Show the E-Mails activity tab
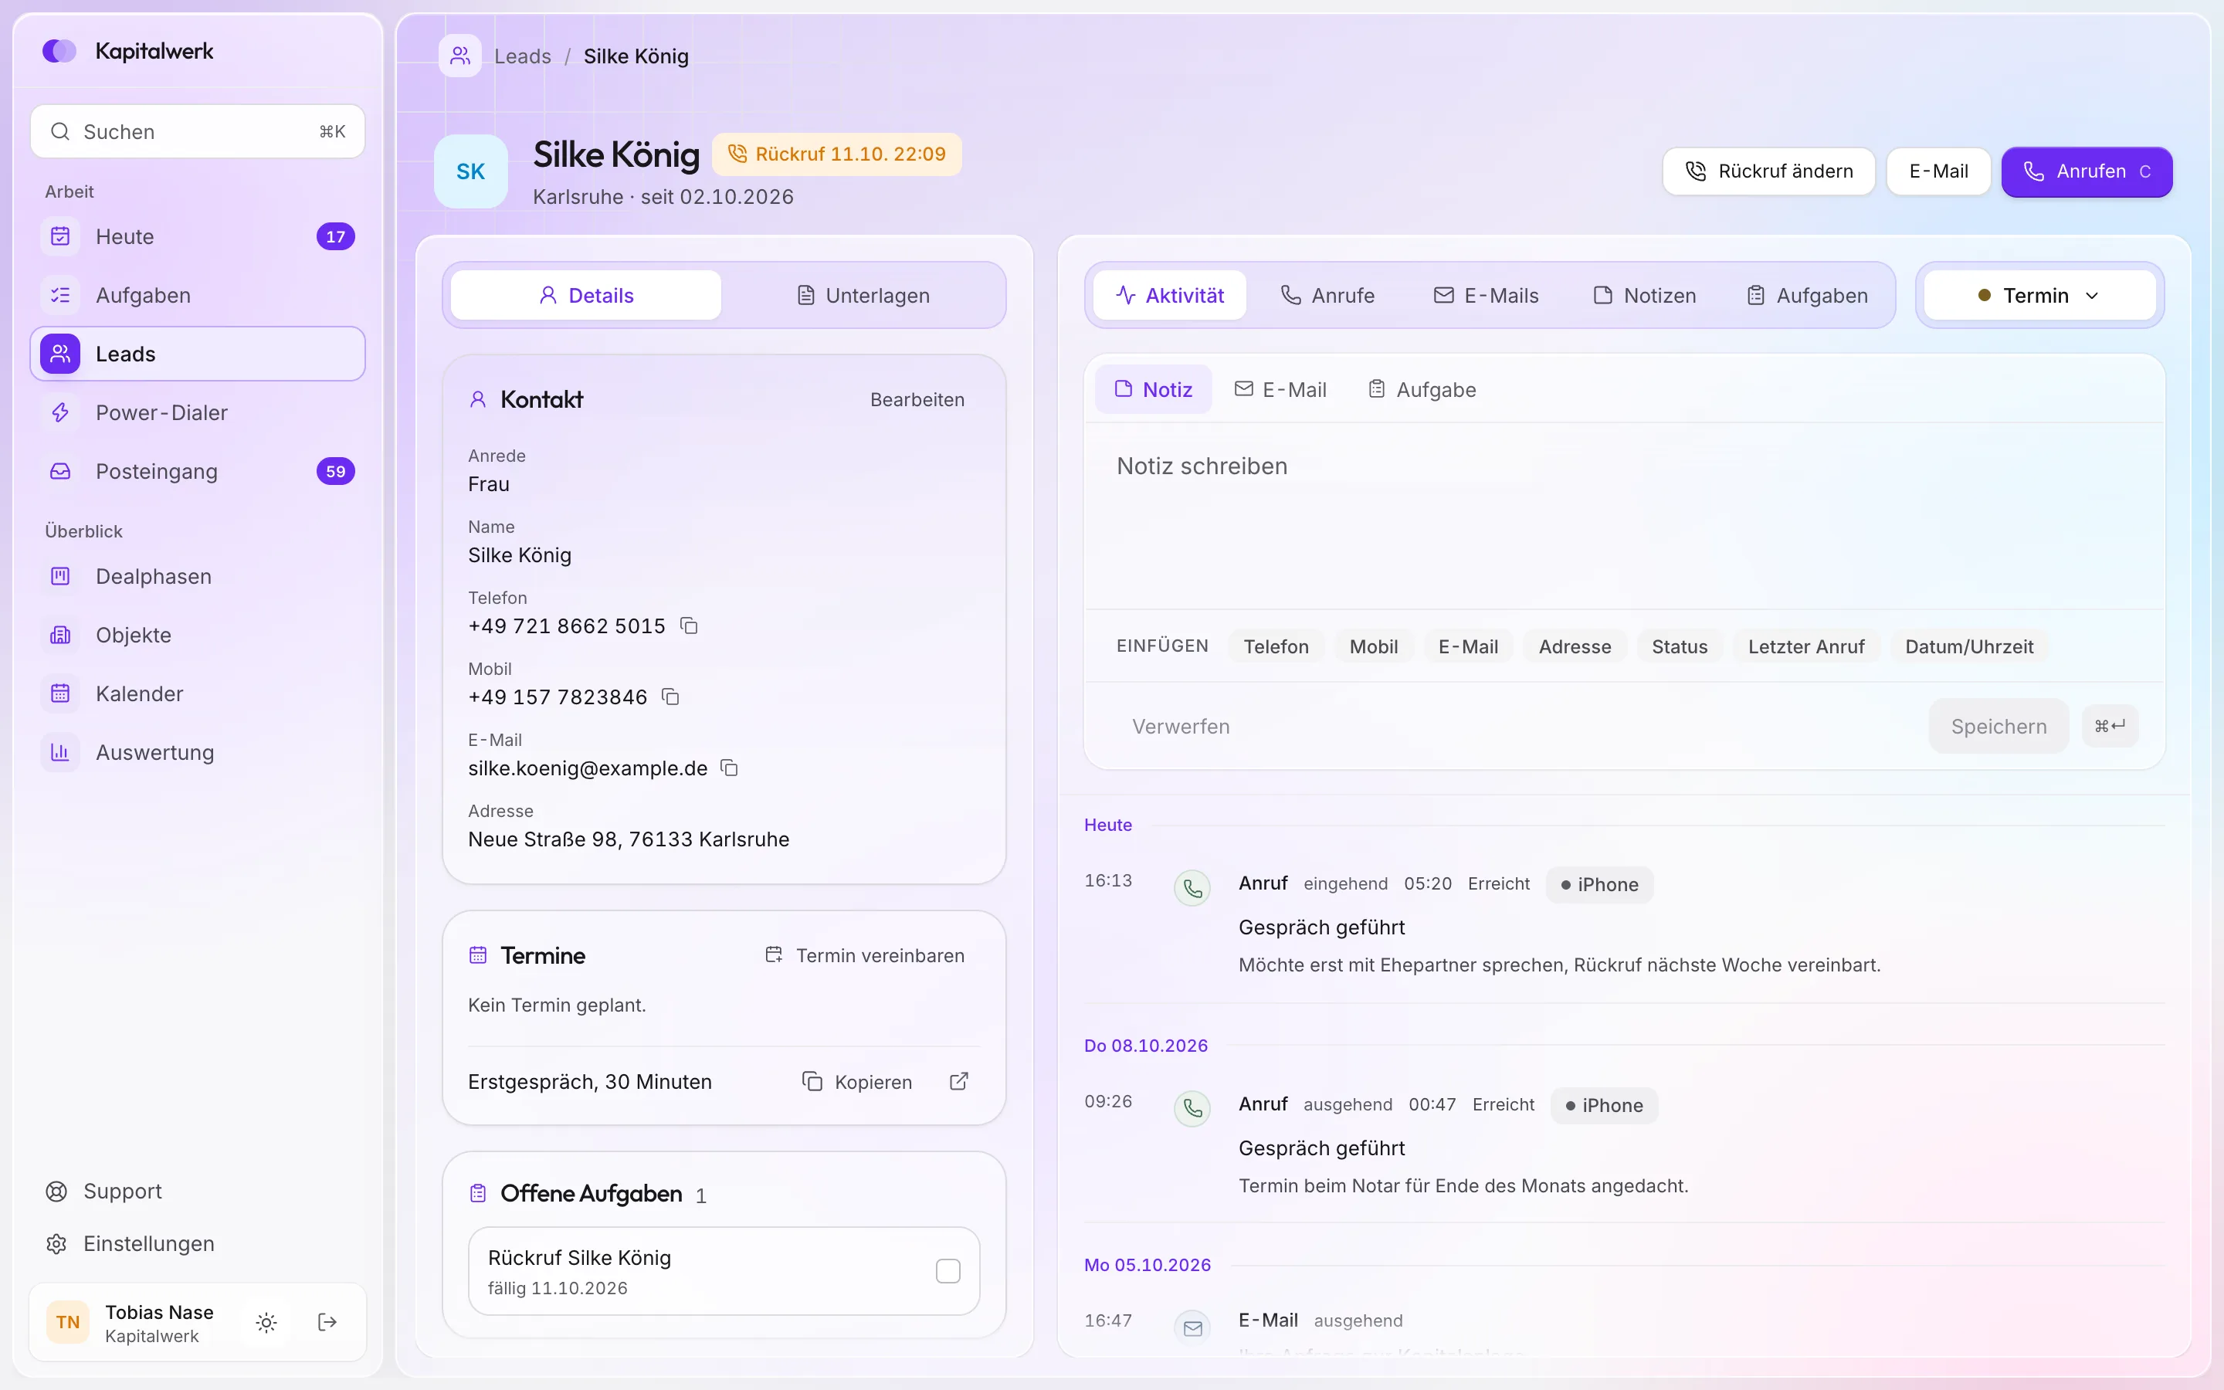 coord(1486,295)
